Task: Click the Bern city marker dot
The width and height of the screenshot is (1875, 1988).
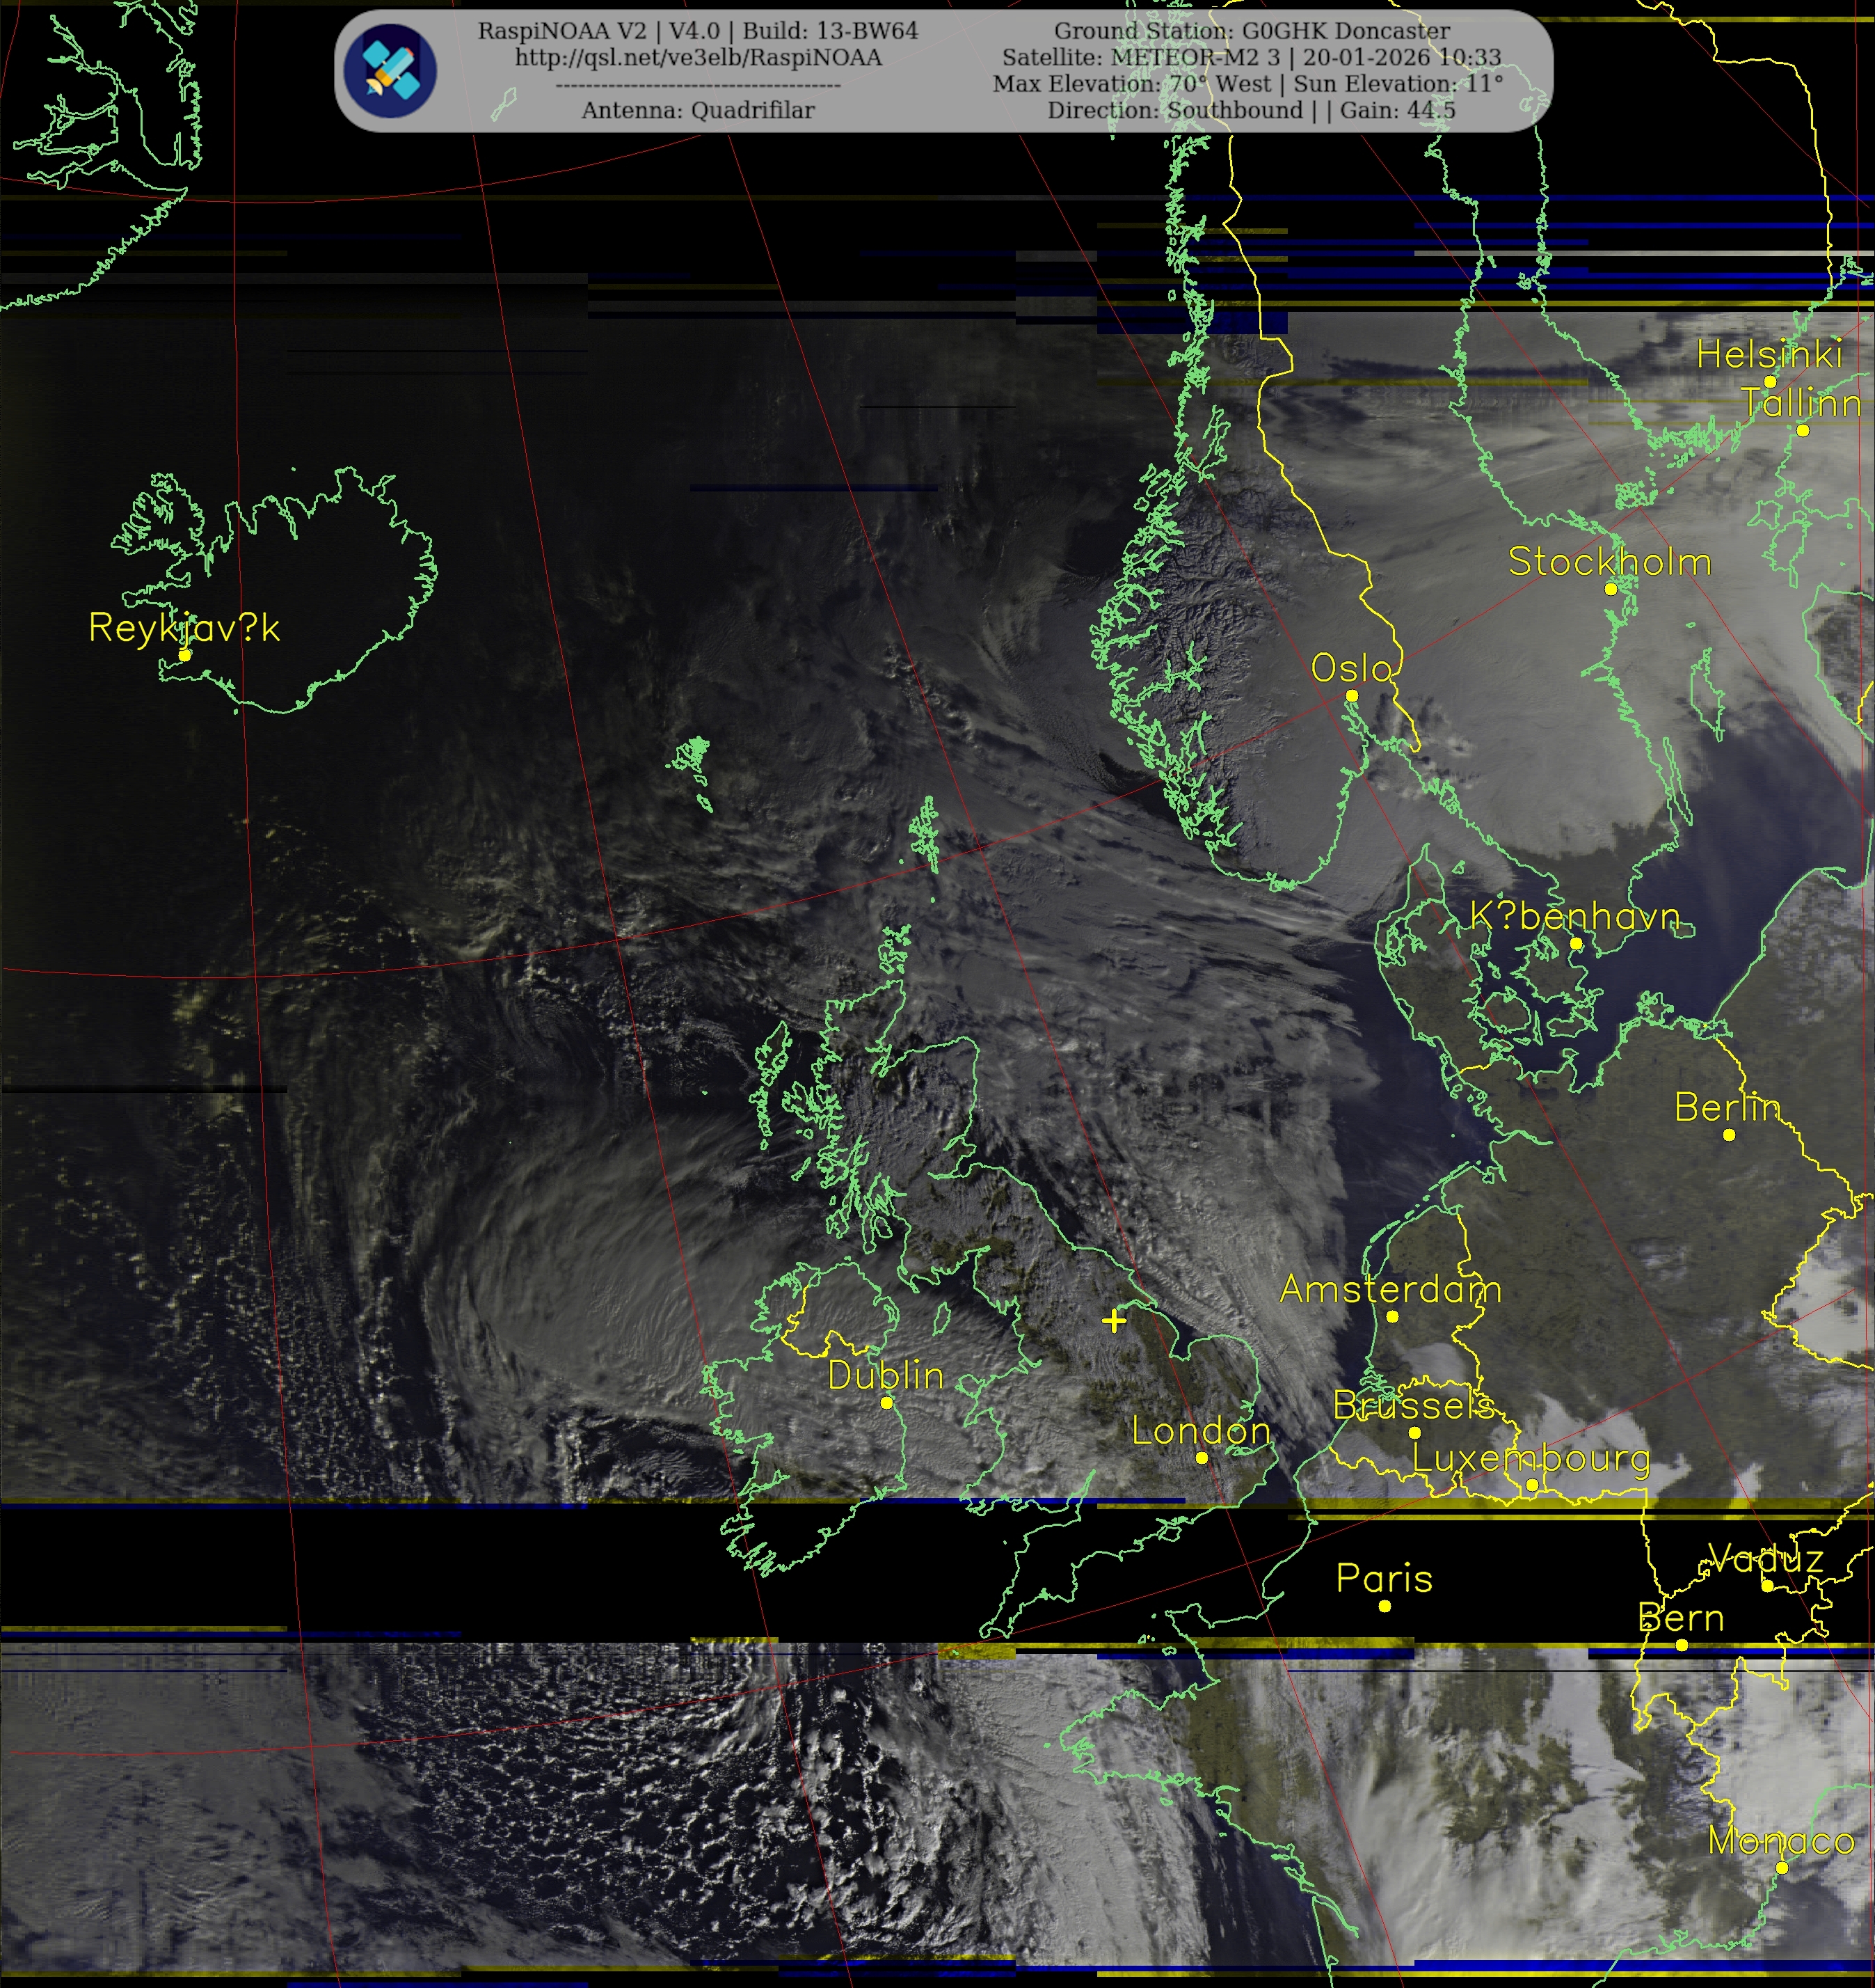Action: [x=1681, y=1645]
